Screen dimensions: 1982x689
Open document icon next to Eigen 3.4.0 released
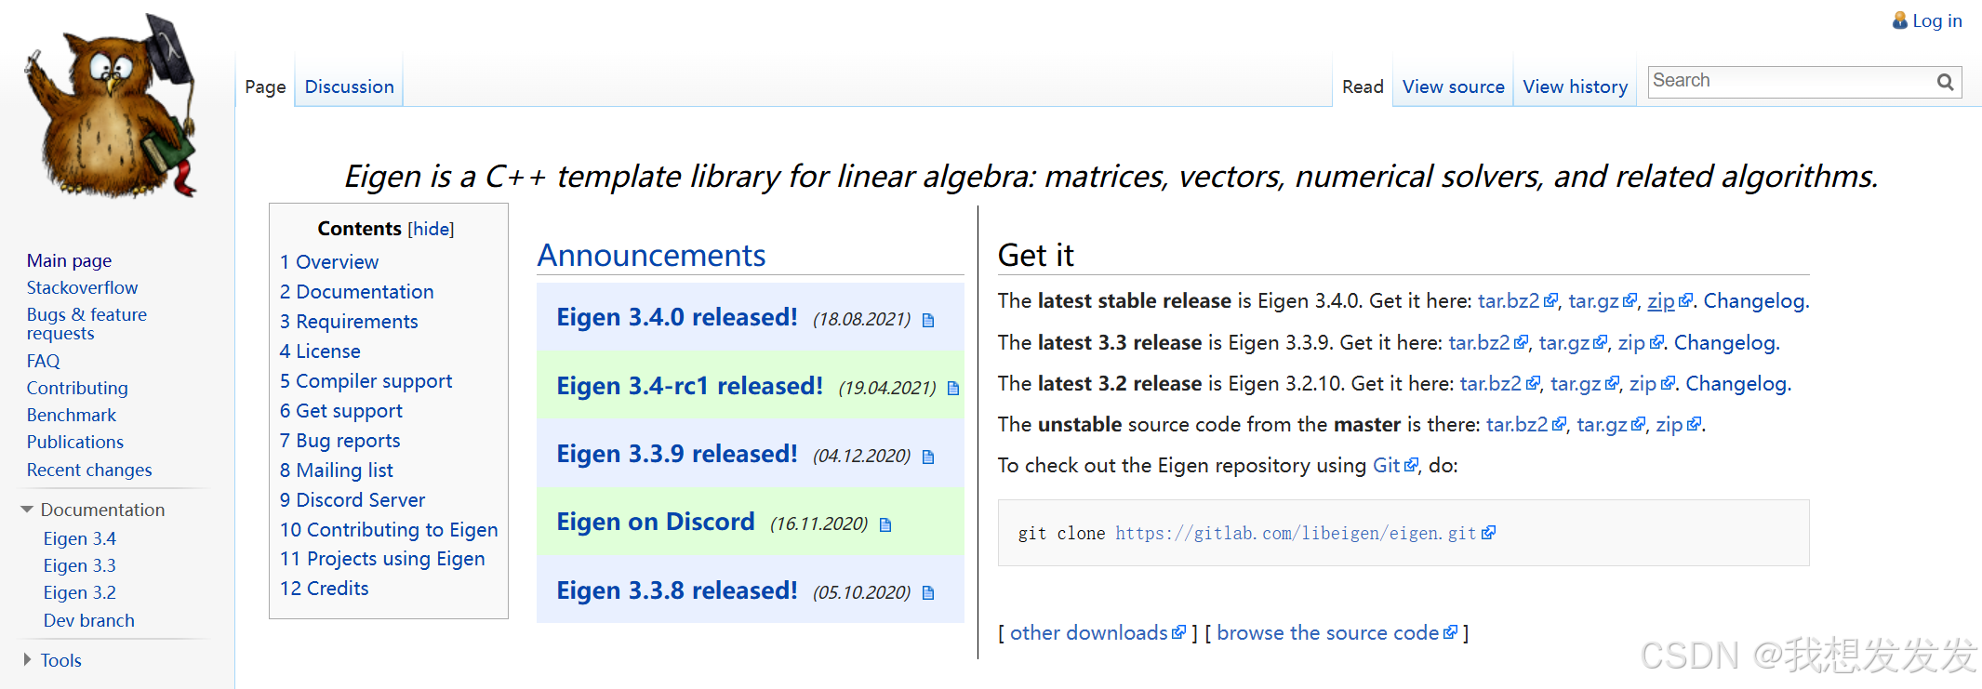point(927,321)
